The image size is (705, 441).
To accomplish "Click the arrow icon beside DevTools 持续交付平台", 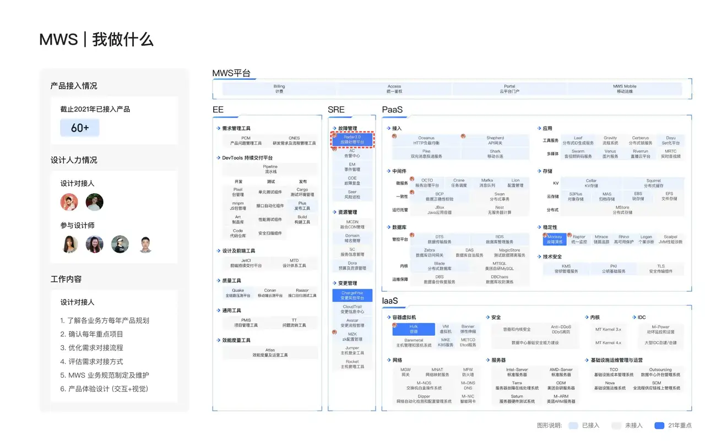I will (x=218, y=157).
